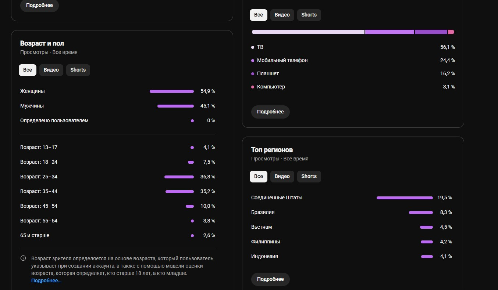Click the pink Компьютер legend dot
Viewport: 498px width, 290px height.
point(253,87)
